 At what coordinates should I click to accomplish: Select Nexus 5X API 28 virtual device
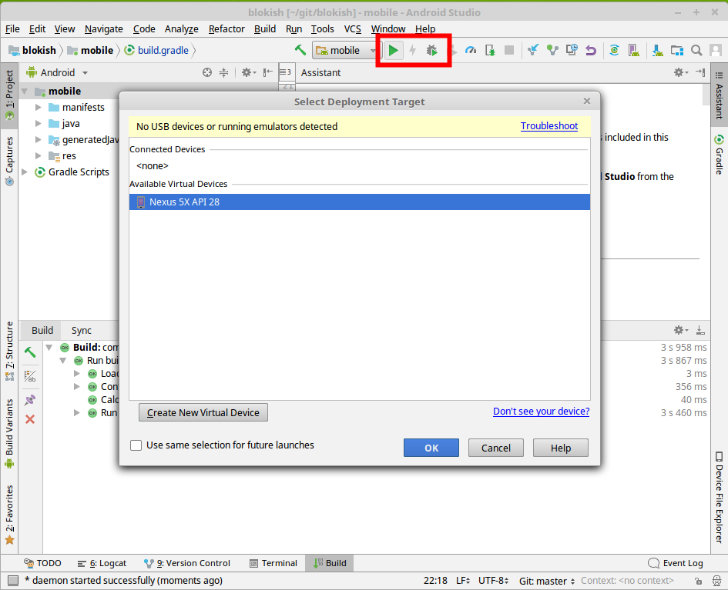pos(359,202)
